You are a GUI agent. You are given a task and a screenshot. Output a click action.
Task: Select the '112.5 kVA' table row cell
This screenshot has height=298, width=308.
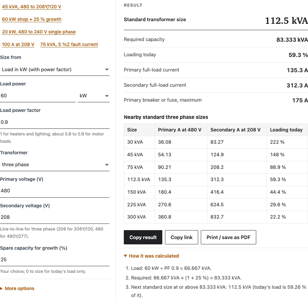click(x=139, y=179)
